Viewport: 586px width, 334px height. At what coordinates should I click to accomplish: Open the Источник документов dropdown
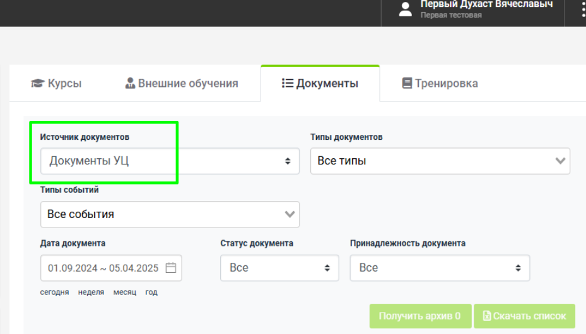(170, 161)
